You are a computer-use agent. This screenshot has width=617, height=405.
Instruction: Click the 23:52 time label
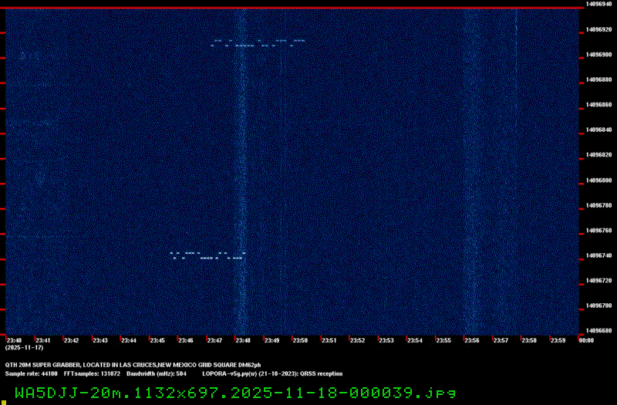coord(358,340)
